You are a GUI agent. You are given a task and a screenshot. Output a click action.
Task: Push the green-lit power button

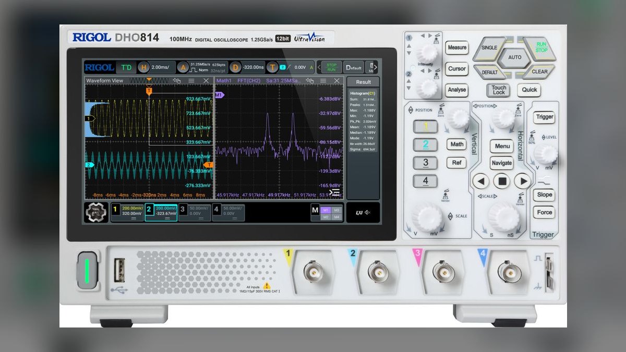click(x=87, y=270)
